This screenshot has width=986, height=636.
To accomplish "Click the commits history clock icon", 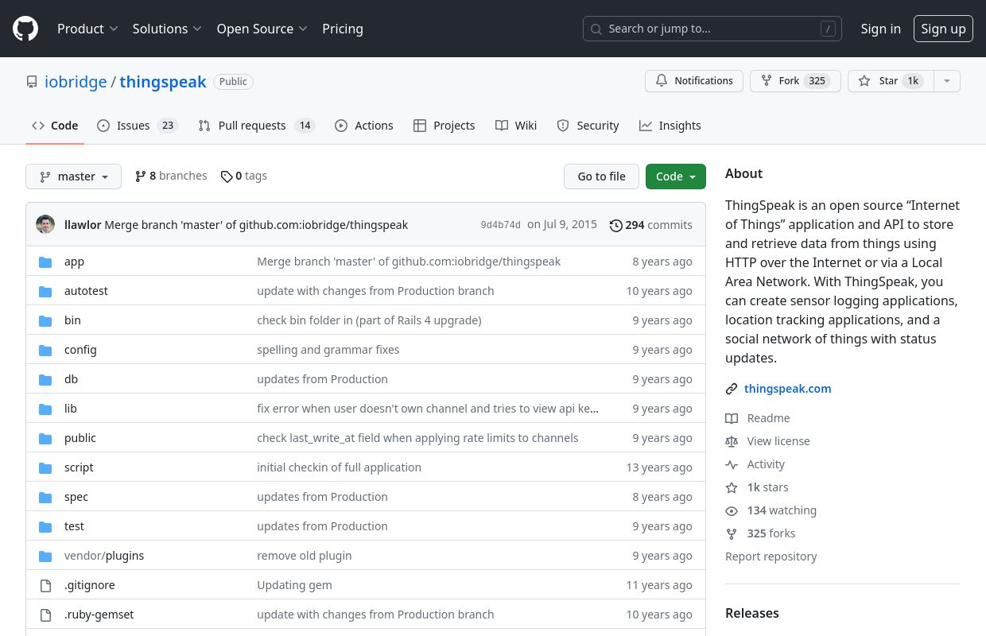I will point(615,225).
